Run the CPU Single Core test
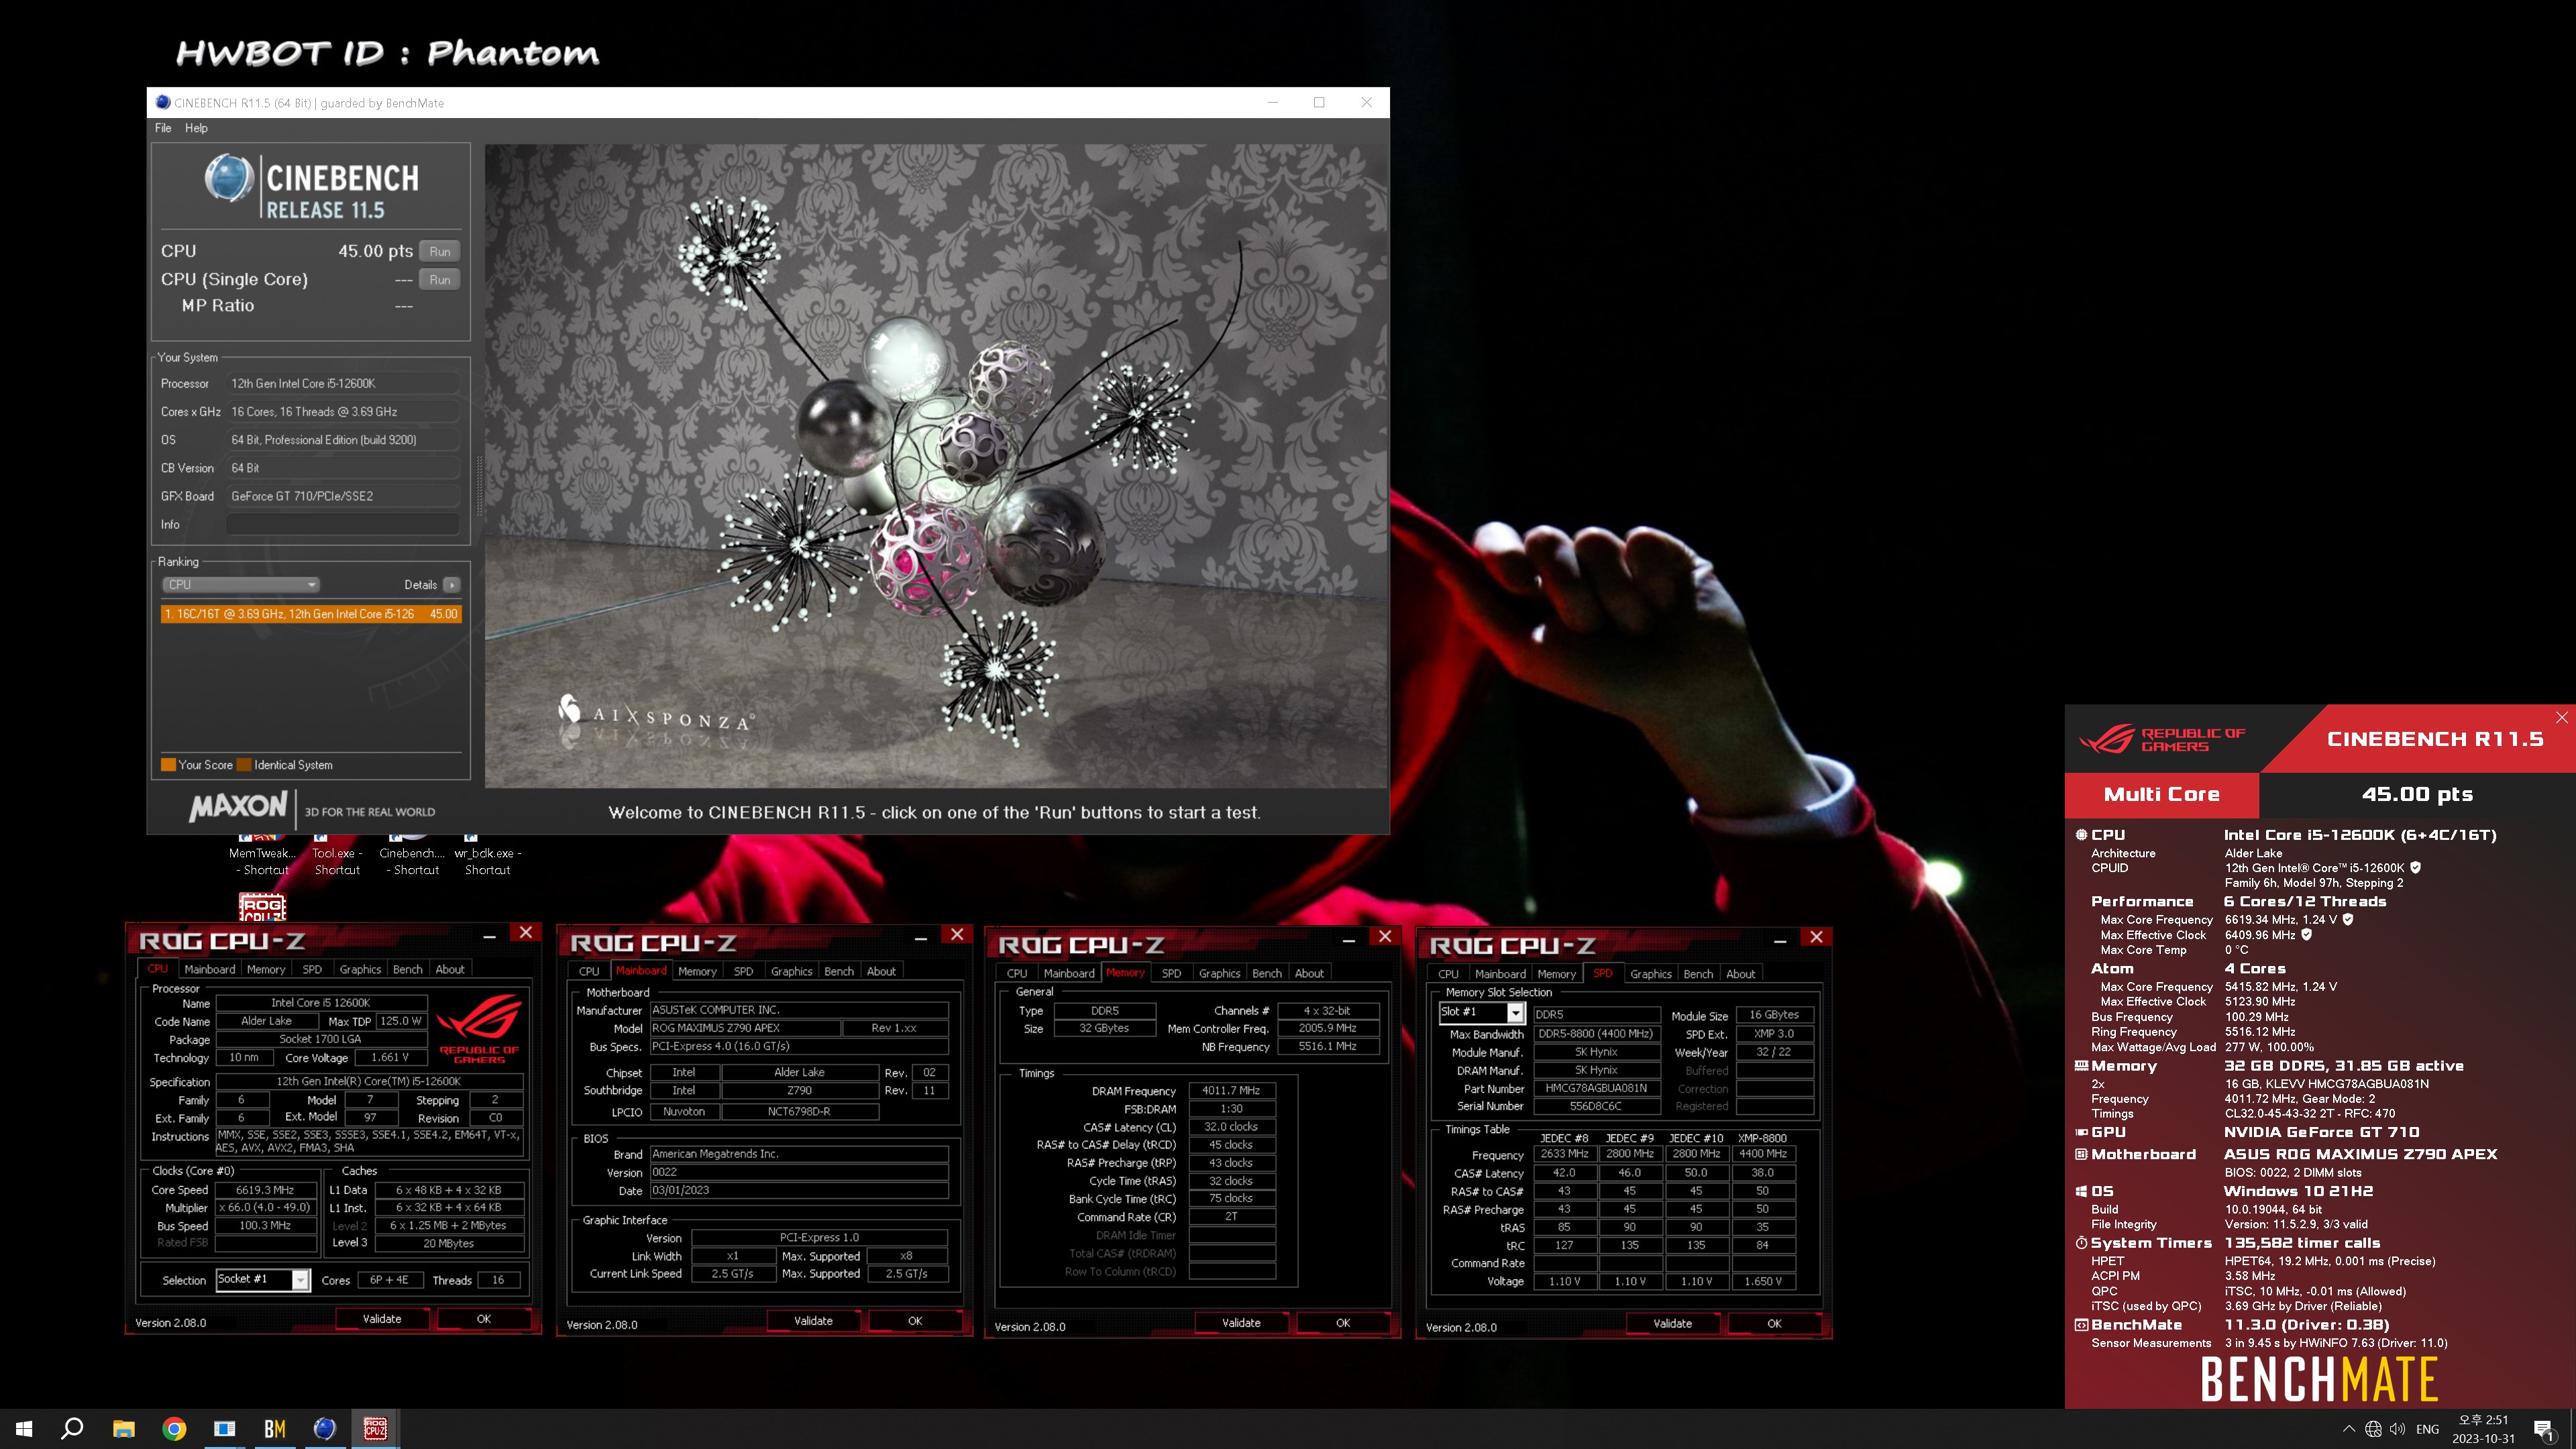Screen dimensions: 2576x1449 [x=440, y=279]
